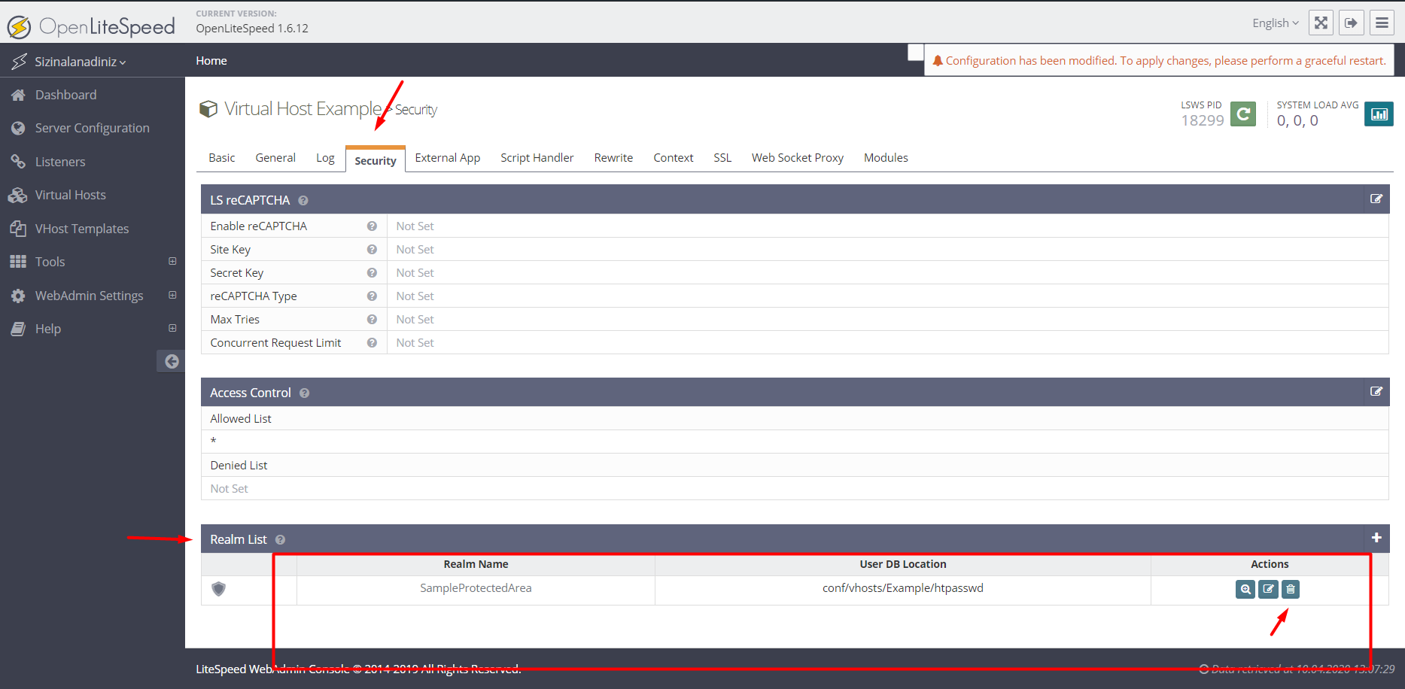Image resolution: width=1405 pixels, height=689 pixels.
Task: Collapse the sidebar with arrow icon
Action: point(171,361)
